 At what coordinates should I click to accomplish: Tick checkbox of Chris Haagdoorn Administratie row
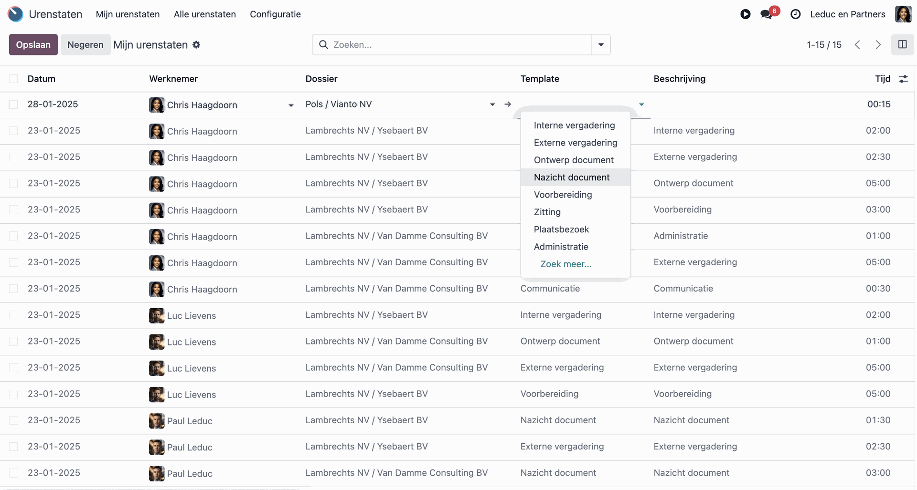click(13, 236)
